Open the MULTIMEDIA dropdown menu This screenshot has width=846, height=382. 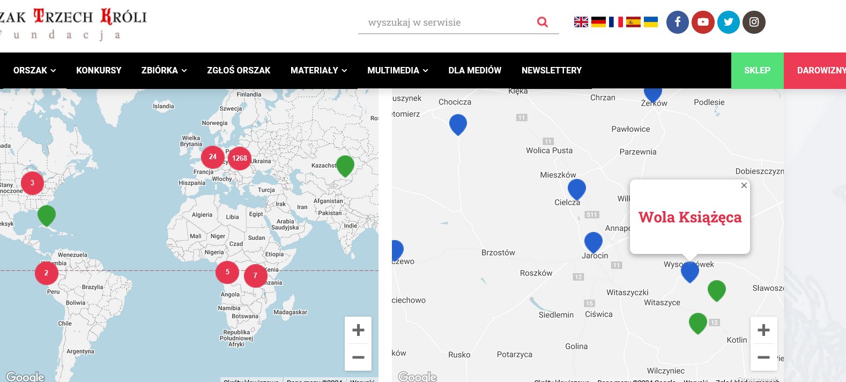point(397,70)
